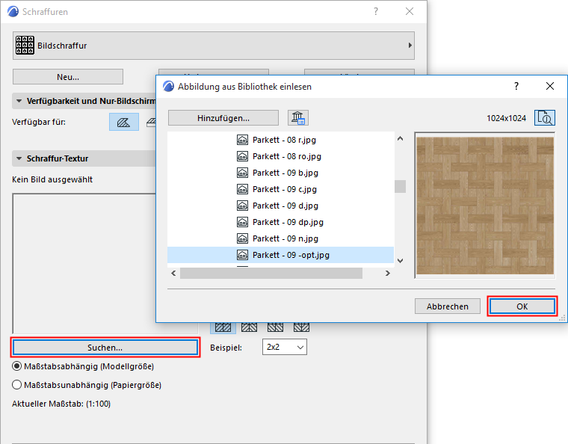Image resolution: width=568 pixels, height=444 pixels.
Task: Click the Bildschraffur pattern type icon
Action: [25, 46]
